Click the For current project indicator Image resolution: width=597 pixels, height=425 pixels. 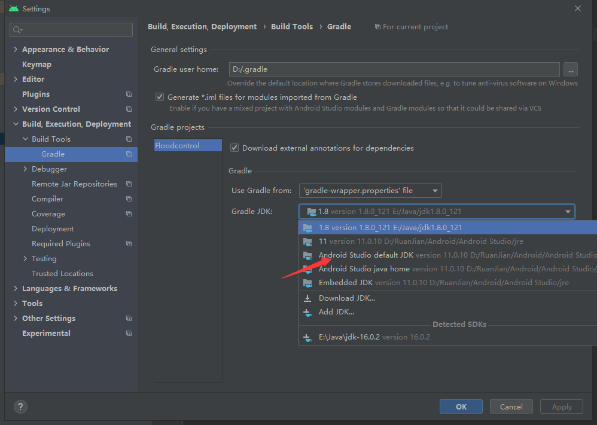coord(411,26)
